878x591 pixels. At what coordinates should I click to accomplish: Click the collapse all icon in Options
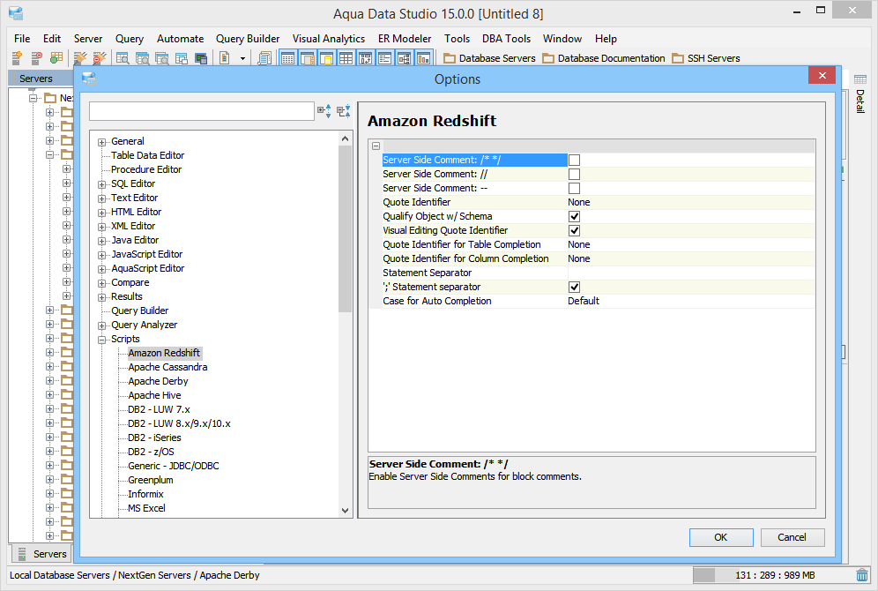click(343, 110)
